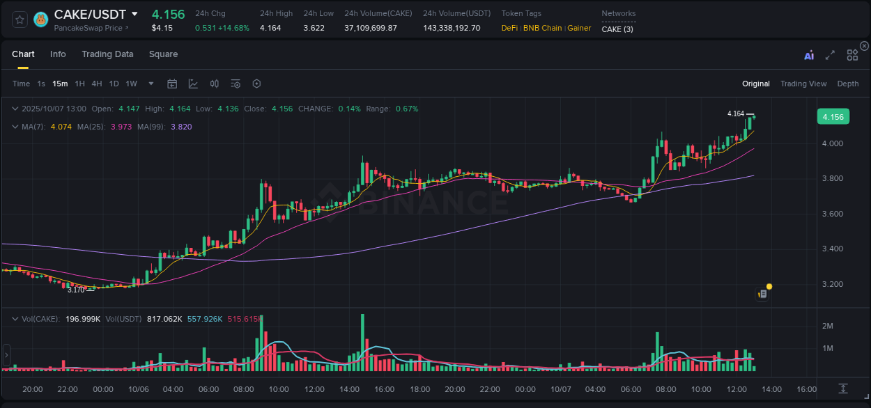This screenshot has width=871, height=408.
Task: Collapse the OHLC price info row
Action: [x=15, y=109]
